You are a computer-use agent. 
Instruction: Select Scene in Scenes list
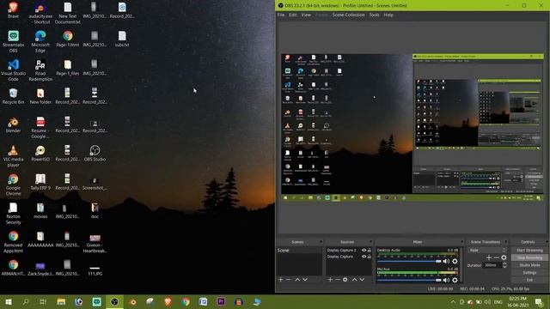point(299,250)
